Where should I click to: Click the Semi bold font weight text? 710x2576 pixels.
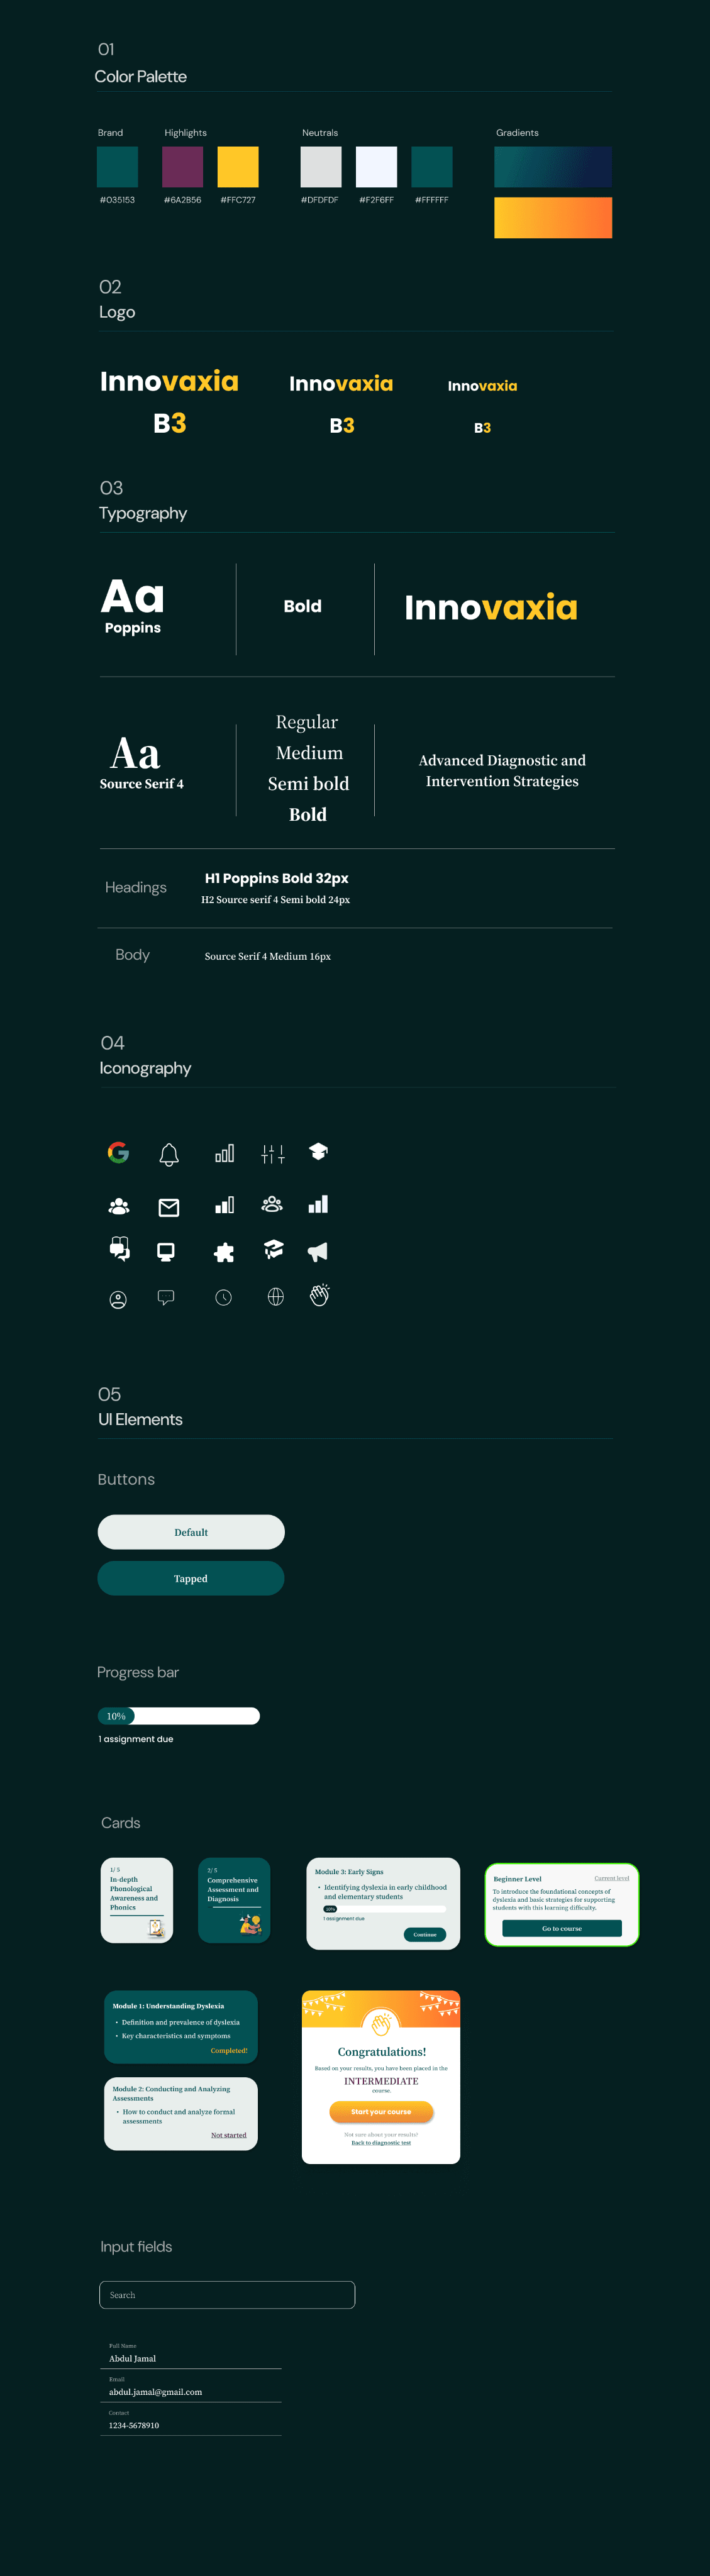tap(308, 784)
